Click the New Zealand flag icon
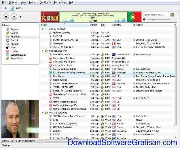Viewport: 180px width, 148px height. [114, 54]
